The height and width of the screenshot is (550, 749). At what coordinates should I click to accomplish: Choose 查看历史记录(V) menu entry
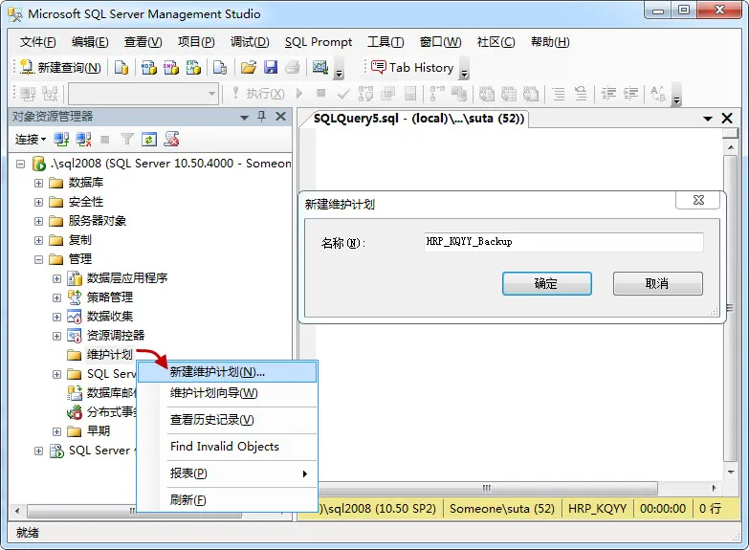(228, 420)
